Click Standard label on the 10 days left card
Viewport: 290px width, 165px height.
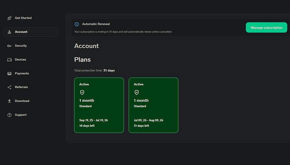[x=85, y=106]
